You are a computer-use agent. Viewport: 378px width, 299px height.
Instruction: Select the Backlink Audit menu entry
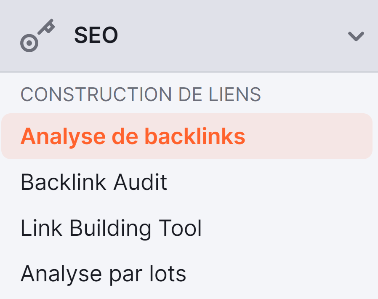click(x=94, y=182)
